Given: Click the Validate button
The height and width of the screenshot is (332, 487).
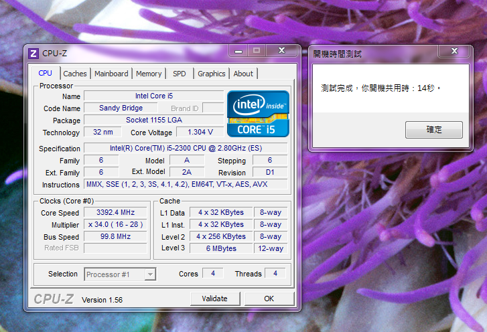Looking at the screenshot, I should 214,299.
